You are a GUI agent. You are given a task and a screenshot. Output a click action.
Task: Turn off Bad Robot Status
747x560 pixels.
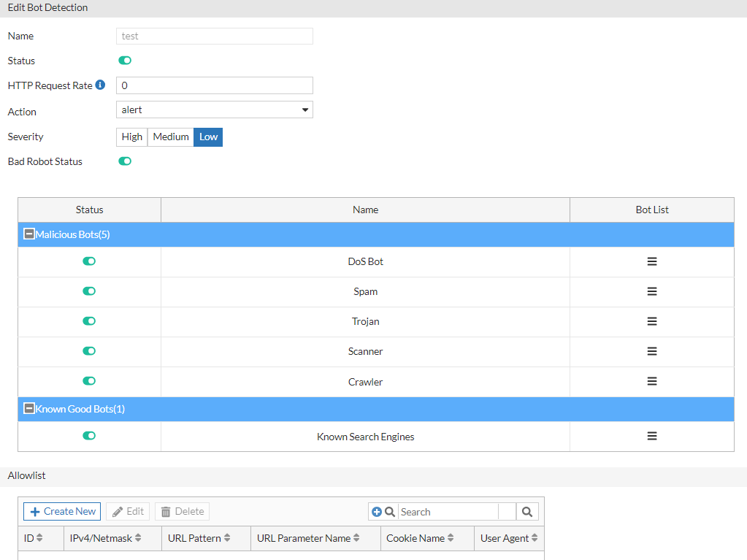(x=124, y=161)
